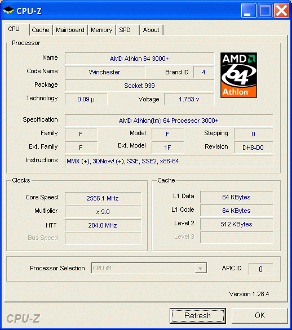Click the maximize button in title bar
The image size is (292, 330).
point(265,10)
